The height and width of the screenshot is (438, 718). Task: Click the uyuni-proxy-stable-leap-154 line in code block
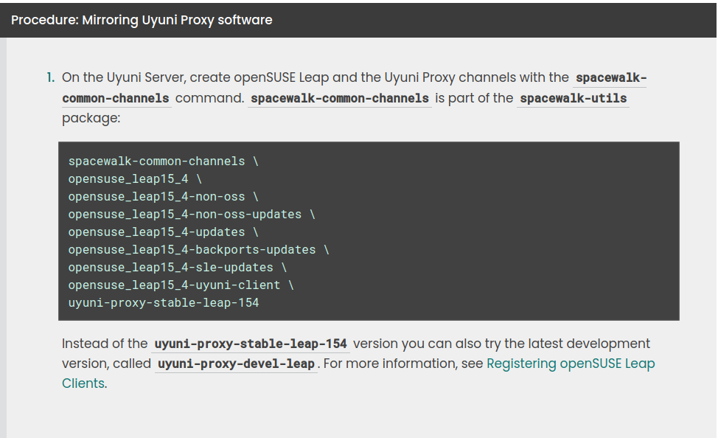point(163,302)
